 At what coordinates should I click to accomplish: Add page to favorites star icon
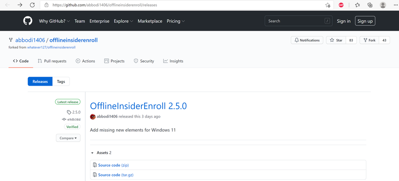328,5
